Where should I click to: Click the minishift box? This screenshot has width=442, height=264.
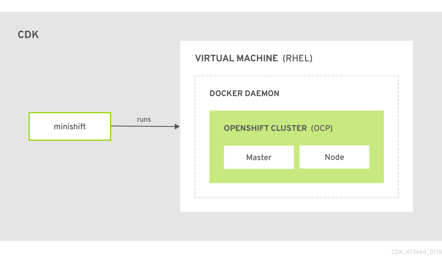coord(70,126)
